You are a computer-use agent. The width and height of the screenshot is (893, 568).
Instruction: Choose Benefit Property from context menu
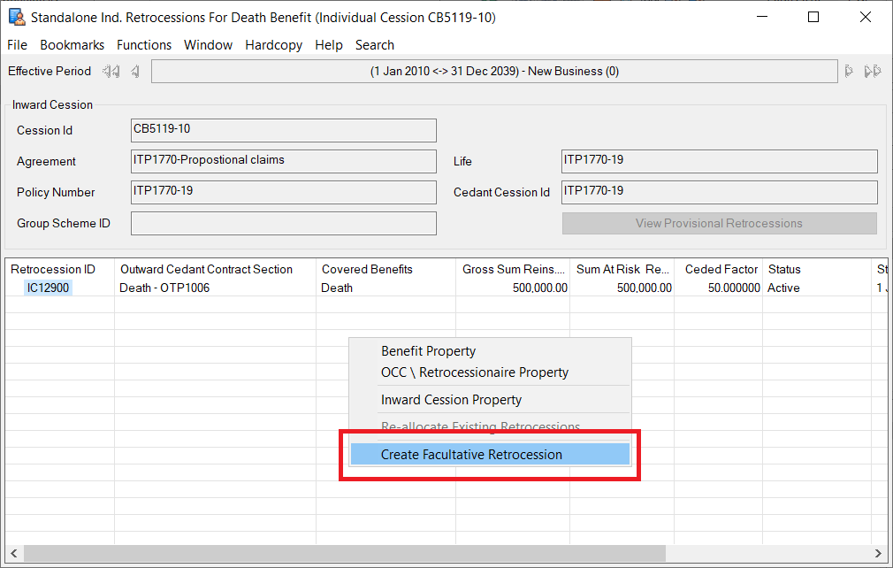click(x=429, y=351)
